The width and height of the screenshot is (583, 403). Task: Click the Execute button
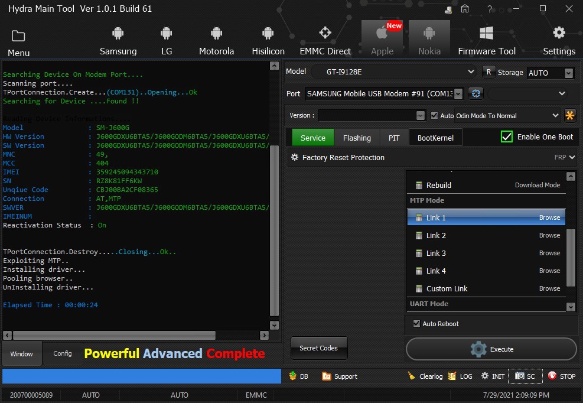[x=491, y=349]
